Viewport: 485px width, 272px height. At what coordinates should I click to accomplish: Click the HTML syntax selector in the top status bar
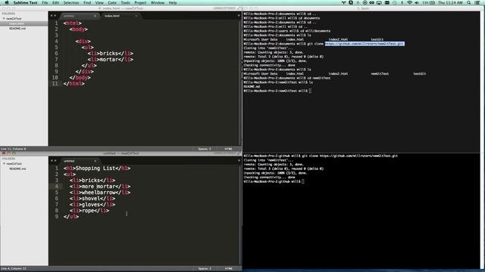pos(228,149)
